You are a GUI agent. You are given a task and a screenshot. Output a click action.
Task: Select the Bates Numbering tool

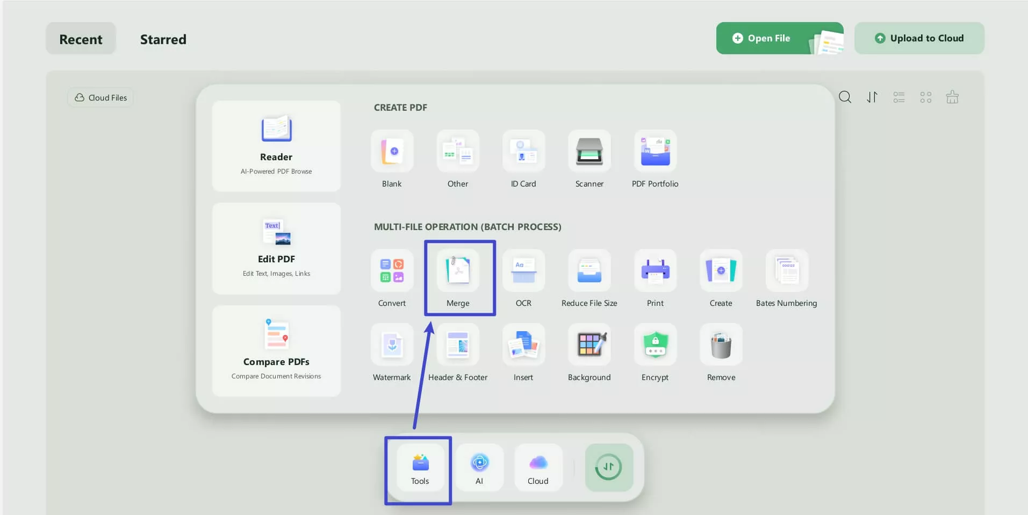786,277
